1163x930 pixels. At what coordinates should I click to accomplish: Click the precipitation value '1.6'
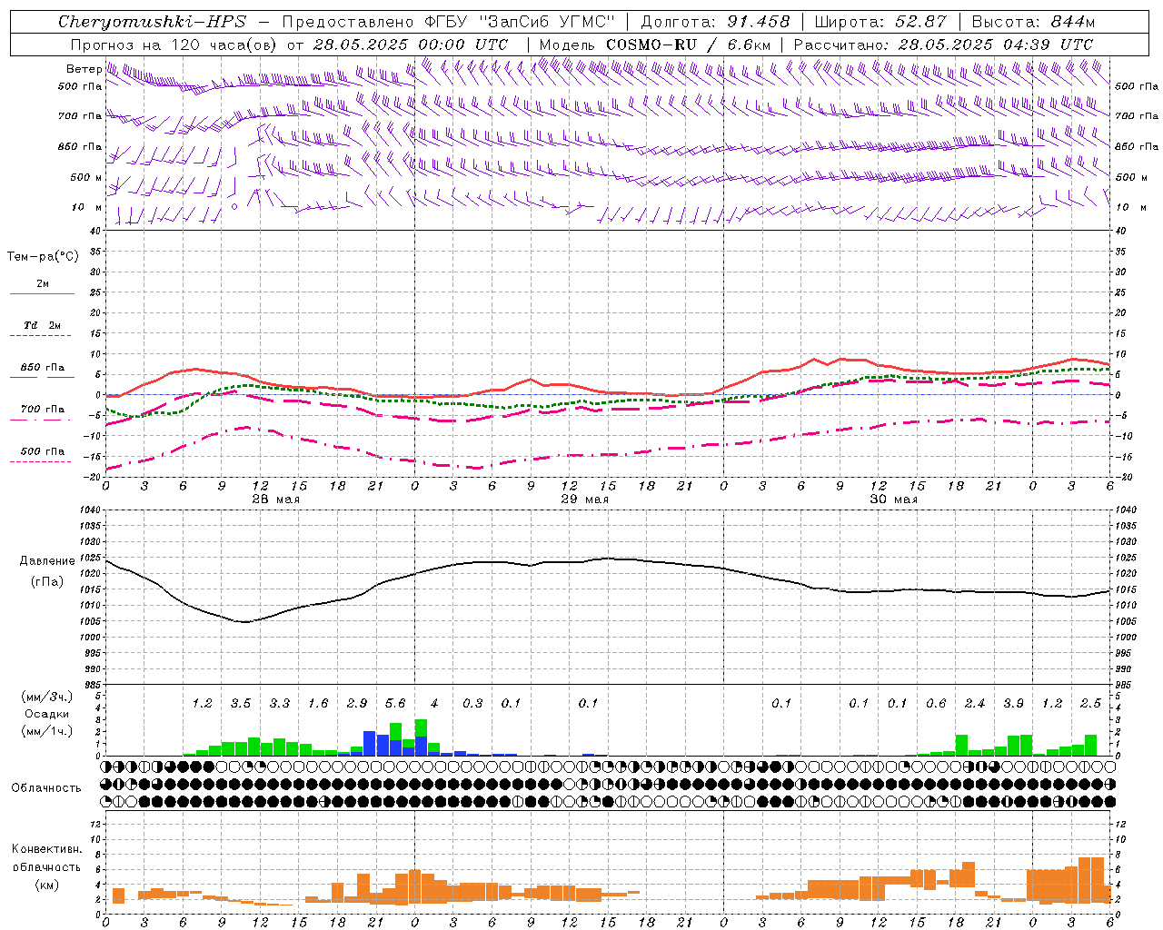click(x=318, y=704)
